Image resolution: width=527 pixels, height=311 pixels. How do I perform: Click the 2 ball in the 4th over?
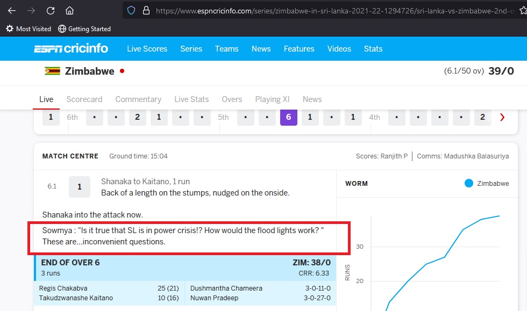[483, 117]
